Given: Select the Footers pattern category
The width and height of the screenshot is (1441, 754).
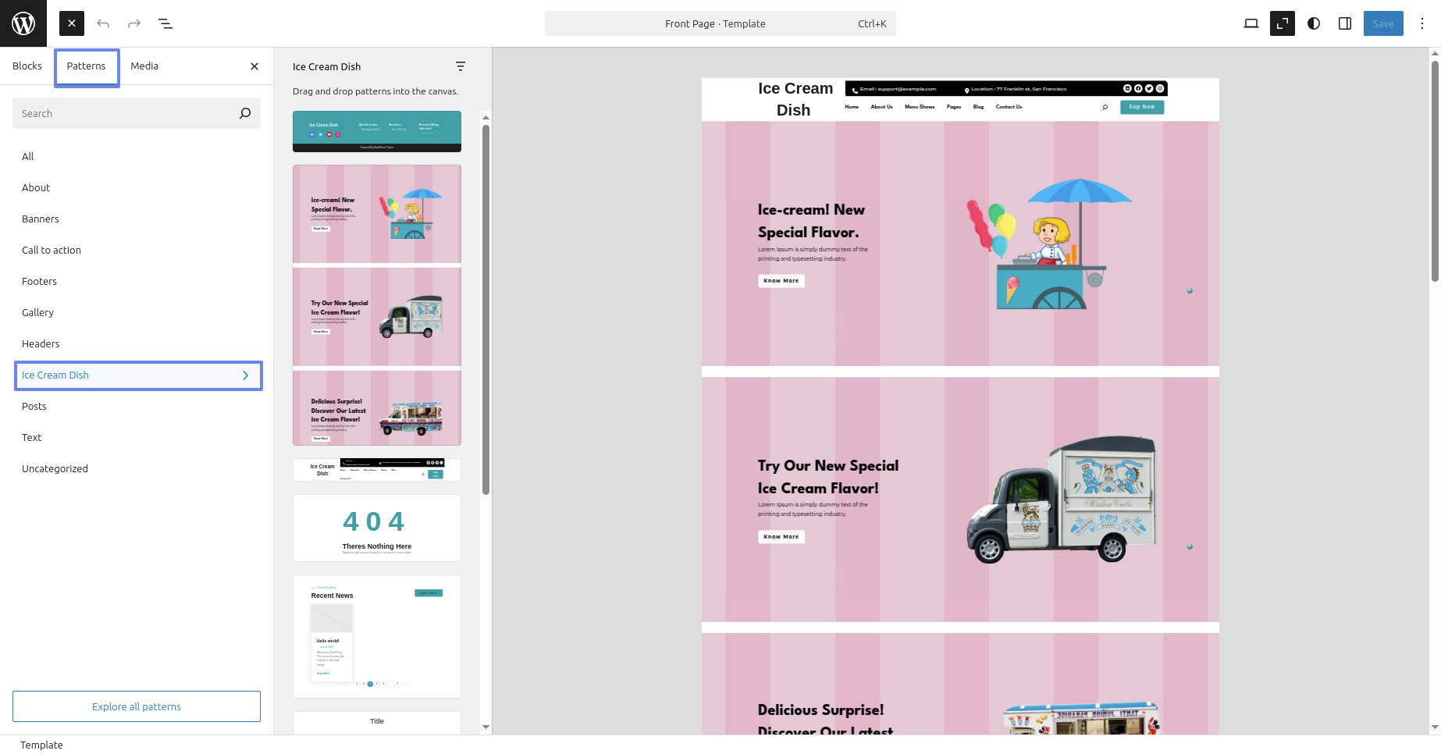Looking at the screenshot, I should 137,281.
